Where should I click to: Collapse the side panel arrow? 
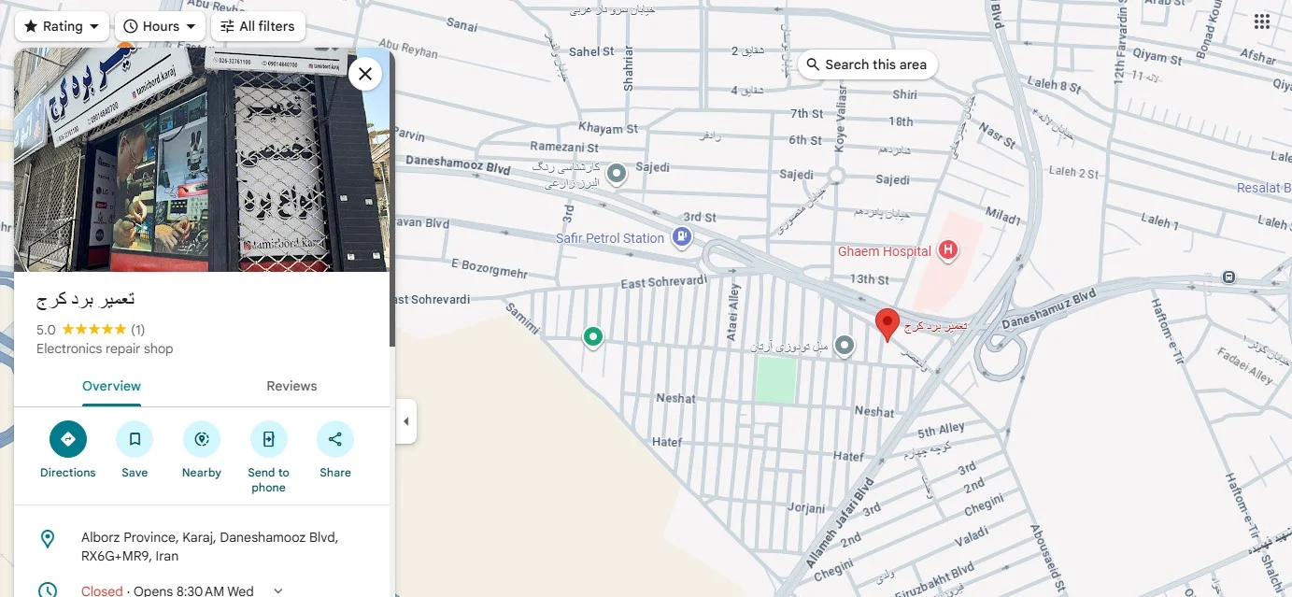coord(405,421)
